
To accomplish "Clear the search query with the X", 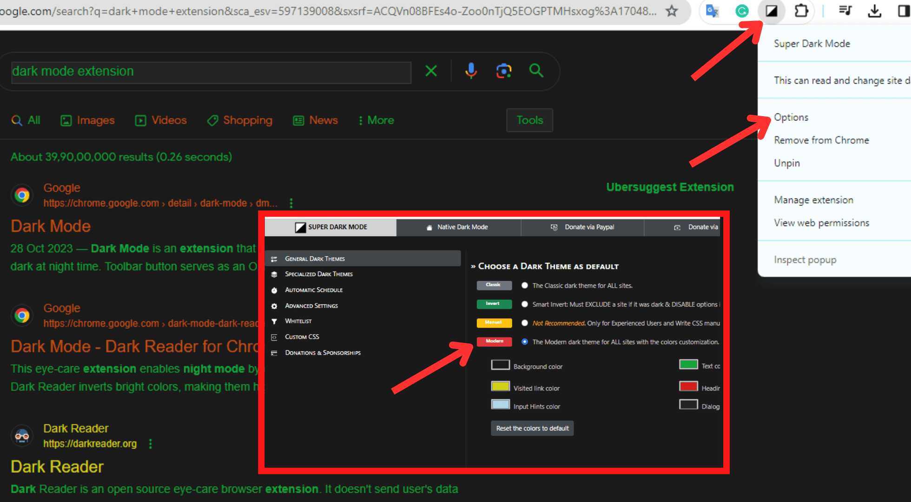I will [431, 71].
